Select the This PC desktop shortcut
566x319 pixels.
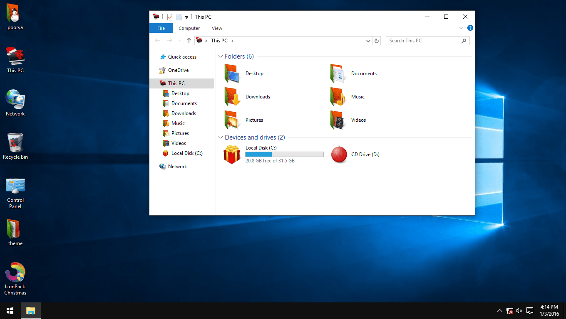(15, 60)
